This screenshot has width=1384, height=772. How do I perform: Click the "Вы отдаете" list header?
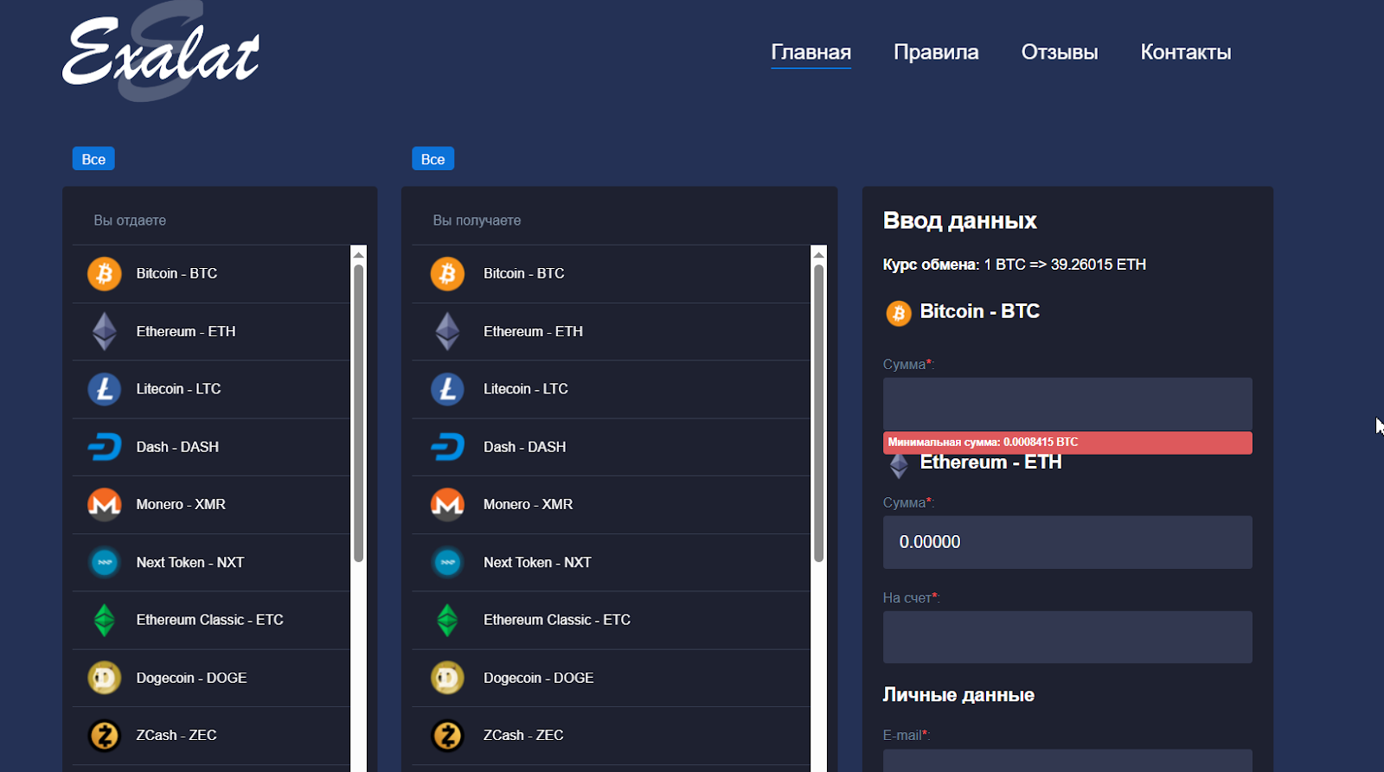[x=130, y=220]
